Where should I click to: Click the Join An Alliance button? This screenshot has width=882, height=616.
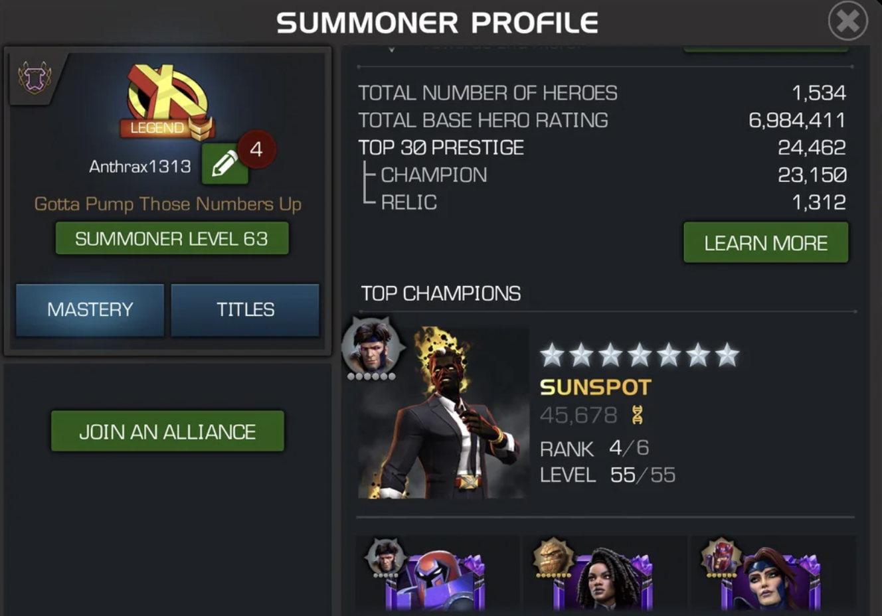click(167, 431)
